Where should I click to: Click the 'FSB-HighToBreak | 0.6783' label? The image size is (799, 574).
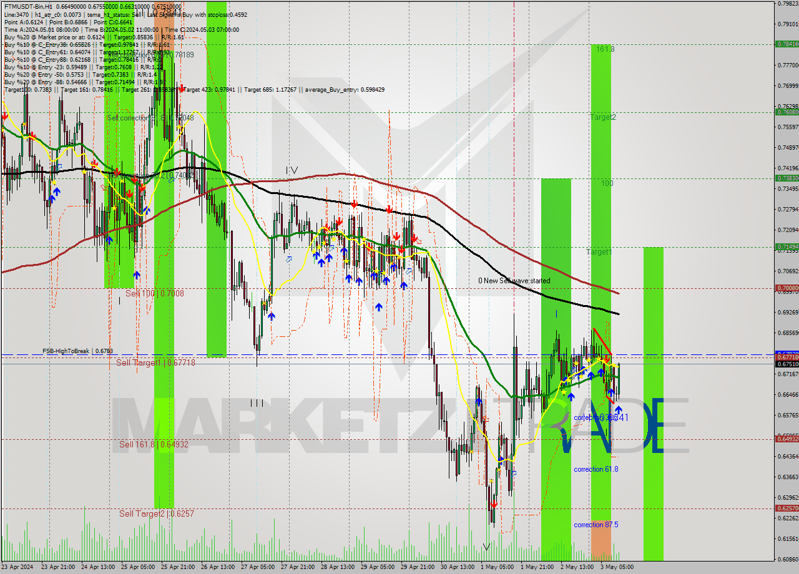(x=78, y=351)
